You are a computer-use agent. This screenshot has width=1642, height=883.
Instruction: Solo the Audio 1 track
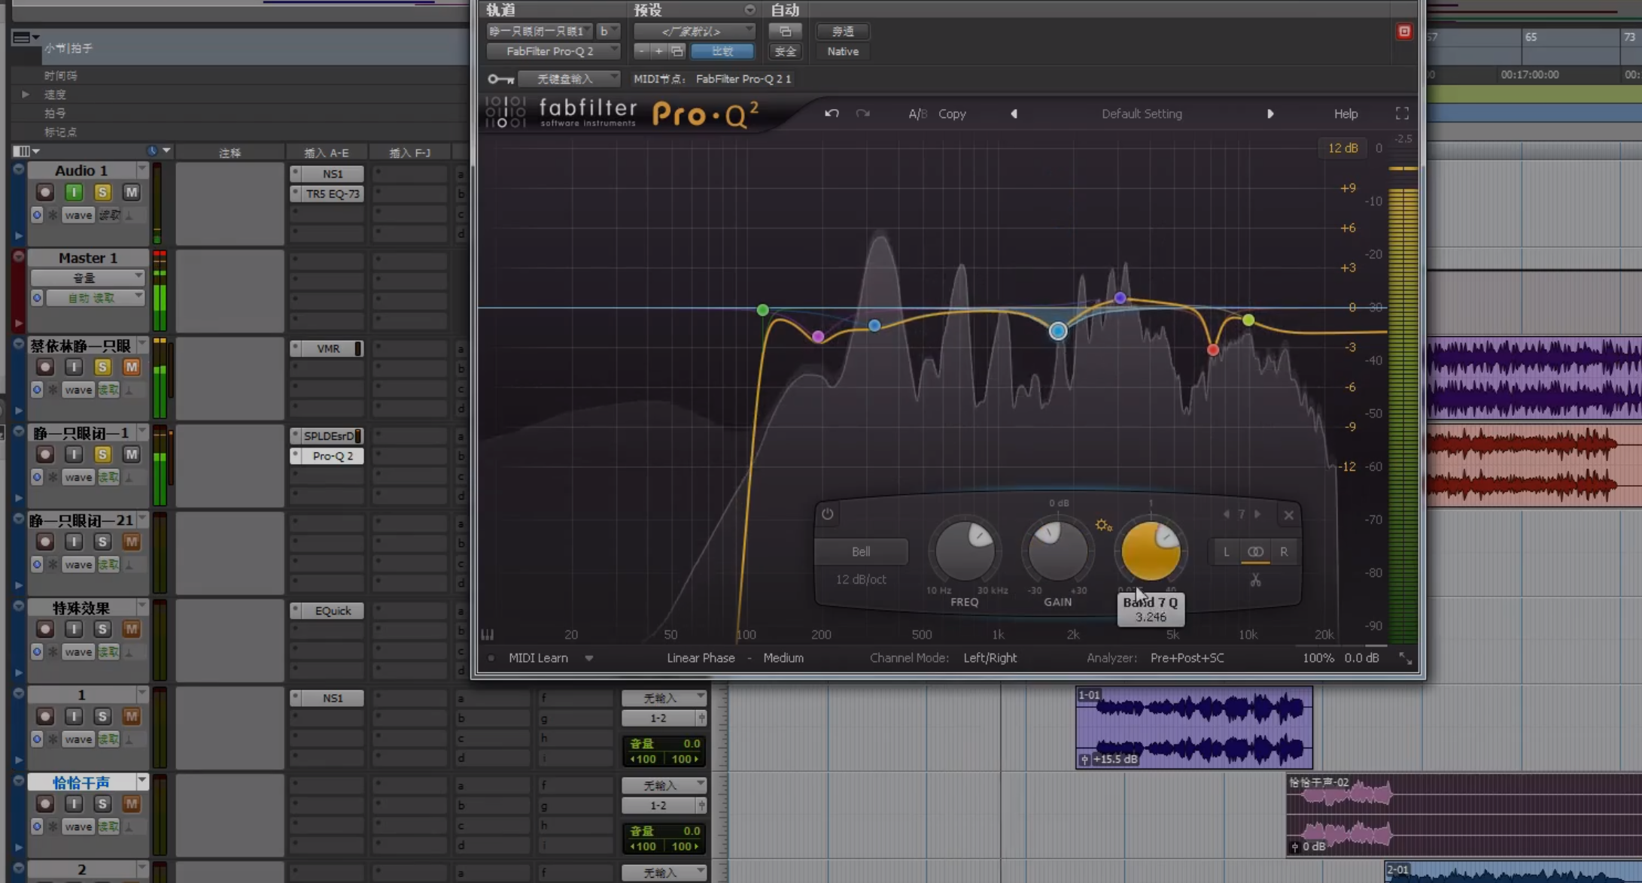102,193
